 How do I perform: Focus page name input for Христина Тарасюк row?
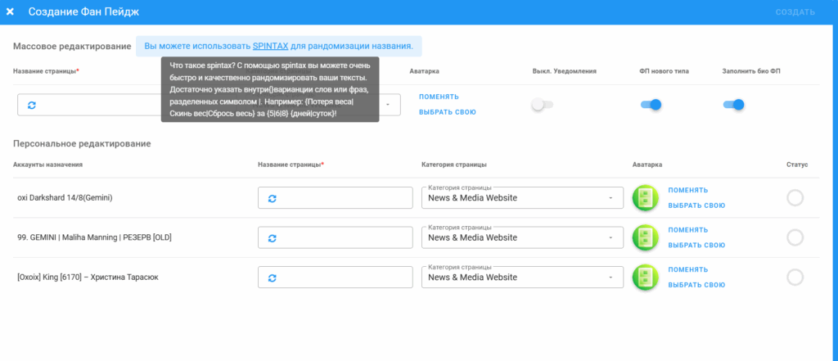point(335,277)
